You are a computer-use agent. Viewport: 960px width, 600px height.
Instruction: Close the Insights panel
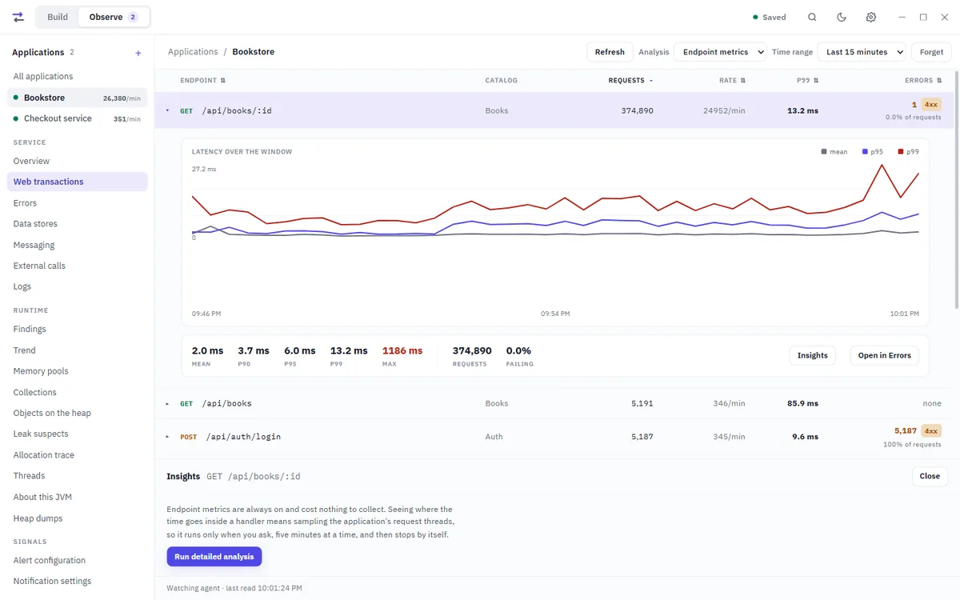(930, 476)
